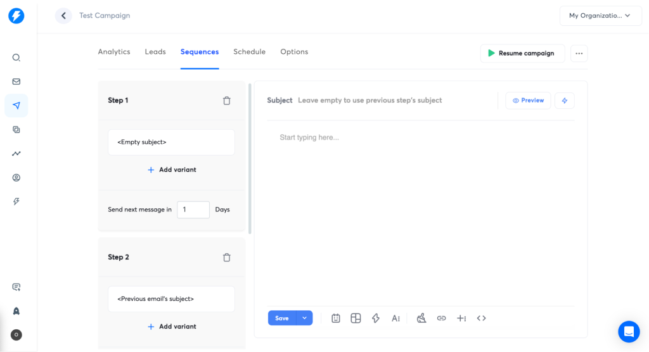
Task: Switch to the Analytics tab
Action: coord(114,52)
